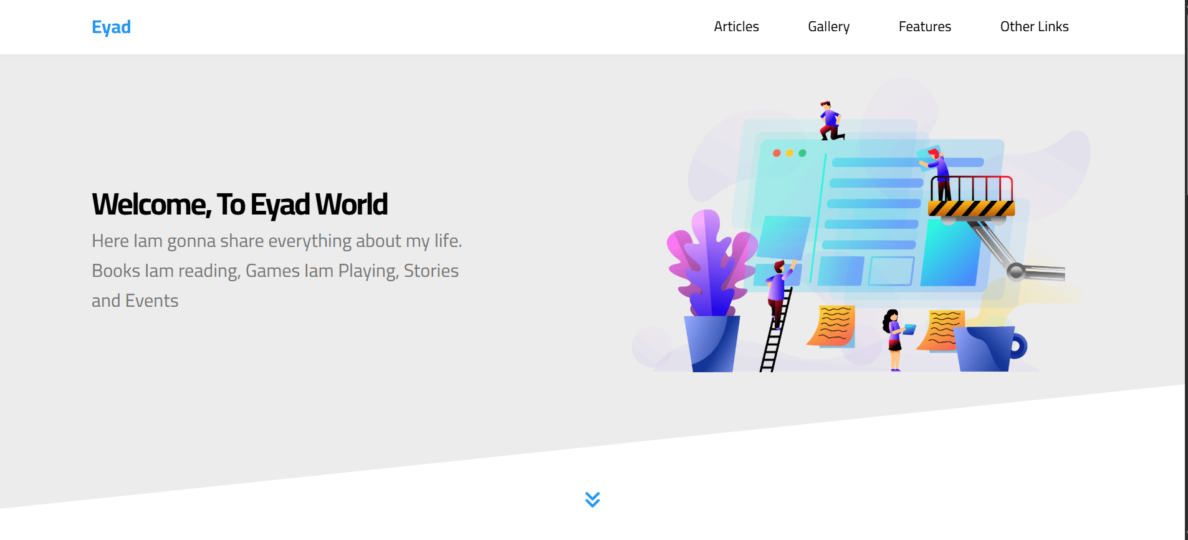Click the woman holding a tablet

point(894,338)
